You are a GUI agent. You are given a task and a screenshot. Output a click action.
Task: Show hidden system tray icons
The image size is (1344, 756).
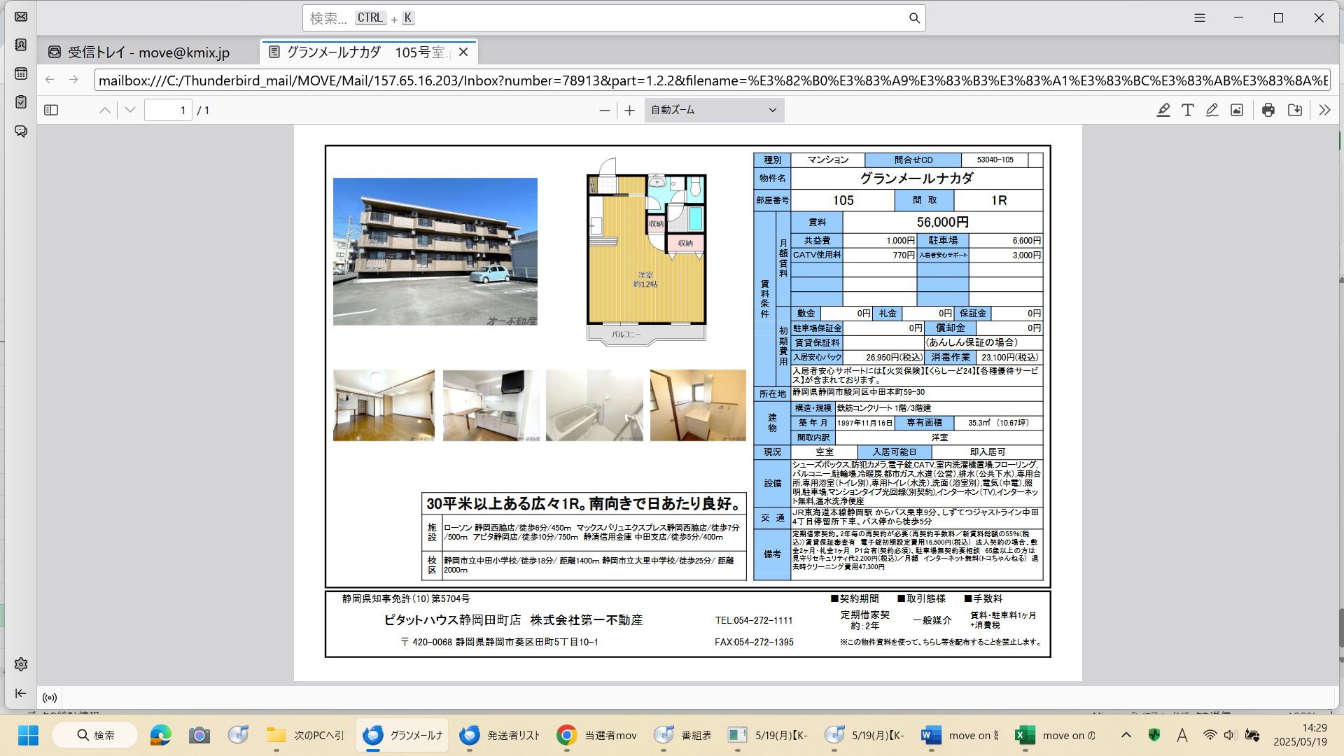1126,735
